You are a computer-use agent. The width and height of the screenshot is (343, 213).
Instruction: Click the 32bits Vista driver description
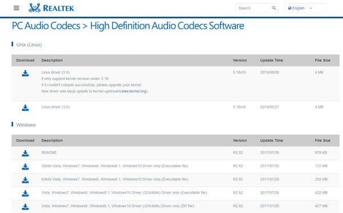click(x=115, y=166)
